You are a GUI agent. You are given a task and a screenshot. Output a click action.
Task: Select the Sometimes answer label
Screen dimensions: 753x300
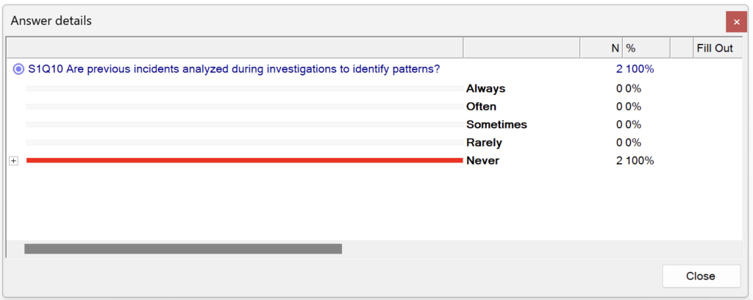tap(496, 124)
